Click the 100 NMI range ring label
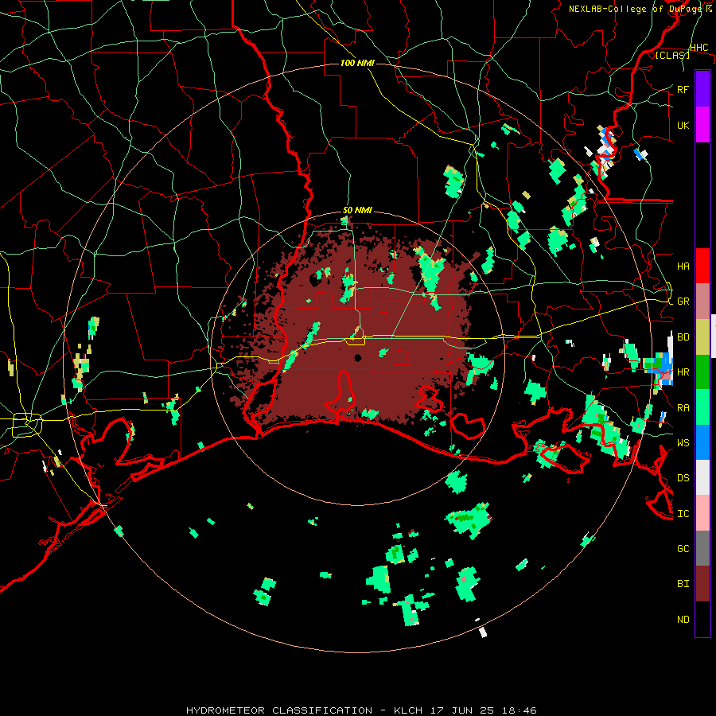Screen dimensions: 716x716 [357, 63]
